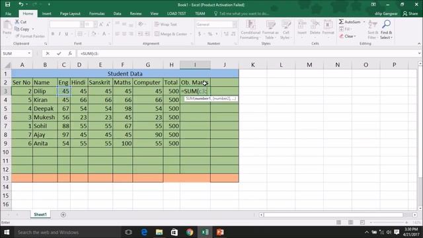Image resolution: width=423 pixels, height=238 pixels.
Task: Select the Select All corner triangle
Action: click(7, 65)
